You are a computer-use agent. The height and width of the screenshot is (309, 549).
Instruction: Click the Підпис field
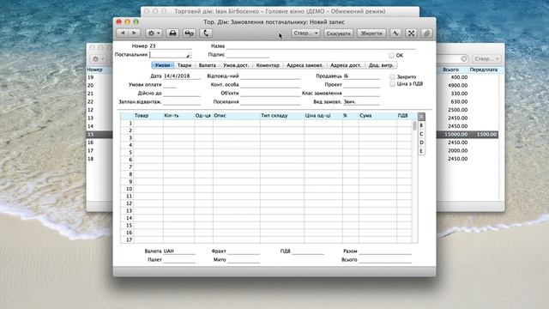click(248, 55)
